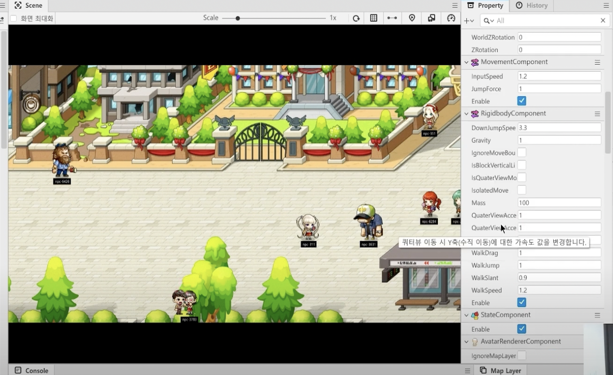Select the couple NPC npc-3783
Screen dimensions: 613x375
coord(185,302)
